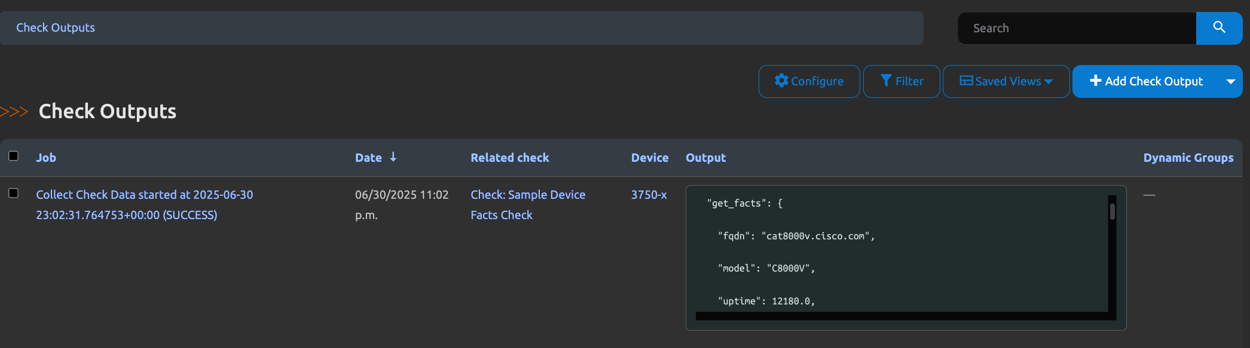Sort by the Device column header
1250x348 pixels.
tap(649, 158)
